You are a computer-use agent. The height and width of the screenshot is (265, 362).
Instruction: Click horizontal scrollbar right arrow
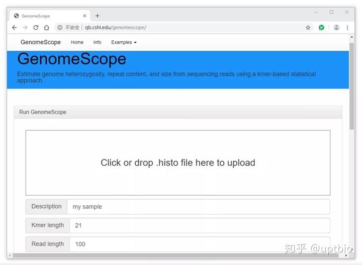[346, 255]
